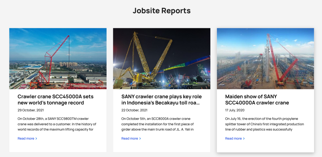Open Read more for Becakayu toll road article

tap(130, 138)
